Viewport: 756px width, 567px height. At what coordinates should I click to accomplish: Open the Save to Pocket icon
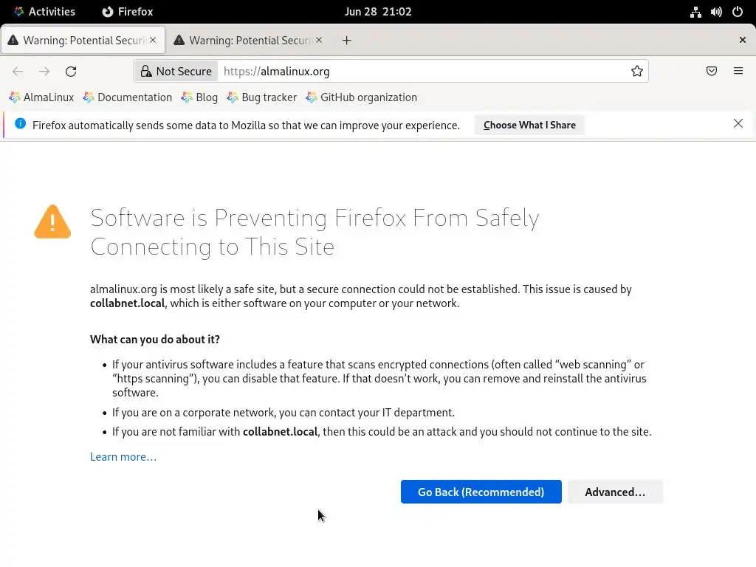(711, 72)
